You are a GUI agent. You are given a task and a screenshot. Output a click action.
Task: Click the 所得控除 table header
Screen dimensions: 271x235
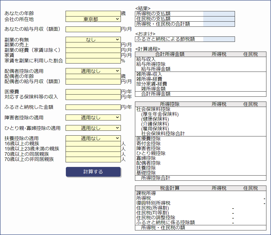click(170, 104)
